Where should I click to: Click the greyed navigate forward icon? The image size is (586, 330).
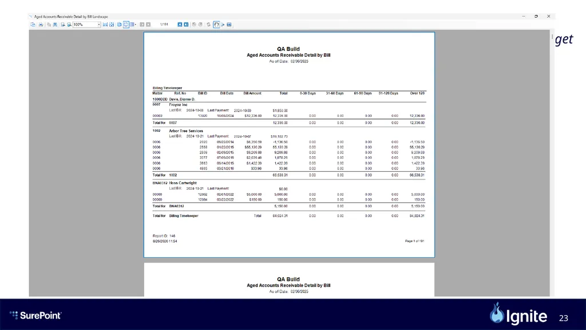click(x=200, y=25)
